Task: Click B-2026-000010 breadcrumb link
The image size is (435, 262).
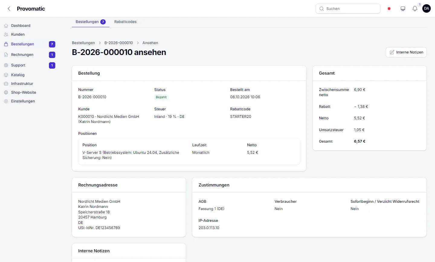Action: point(119,43)
